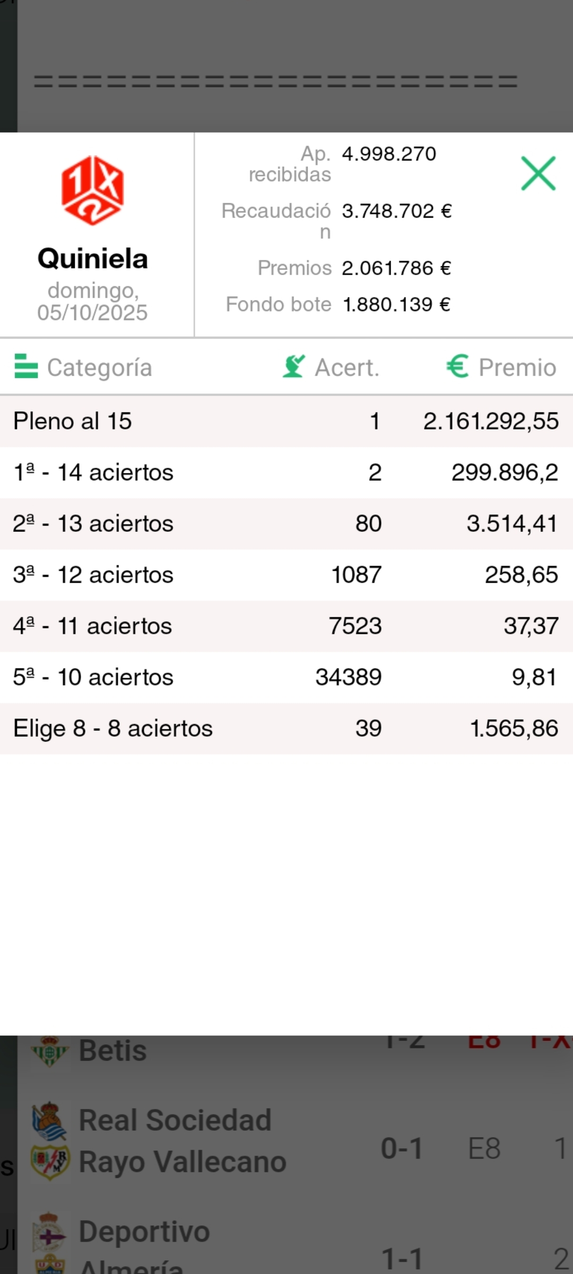
Task: Select the Elige 8 - 8 aciertos row
Action: tap(286, 728)
